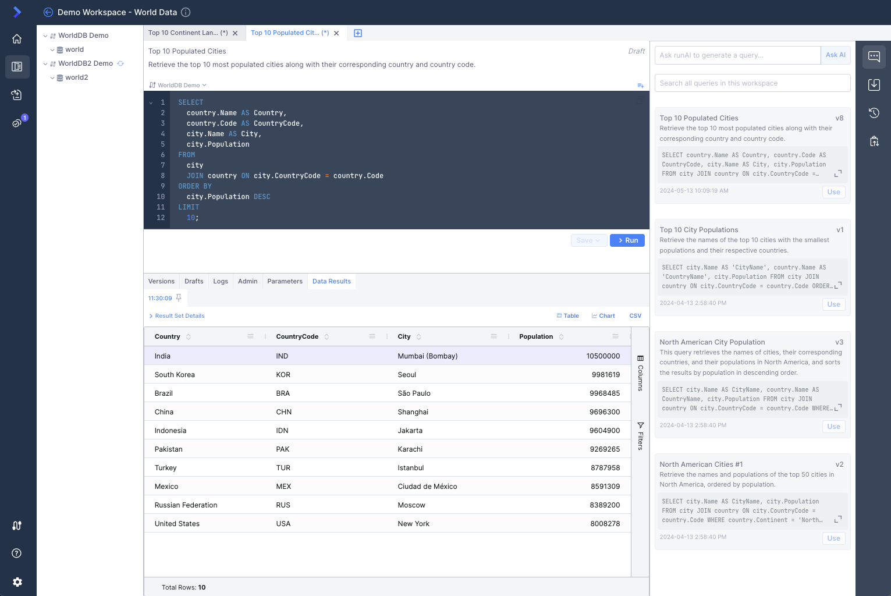Click the back arrow beside Demo Workspace
The width and height of the screenshot is (891, 596).
pyautogui.click(x=48, y=12)
